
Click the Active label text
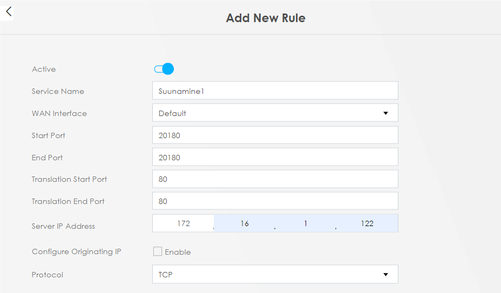pos(44,69)
